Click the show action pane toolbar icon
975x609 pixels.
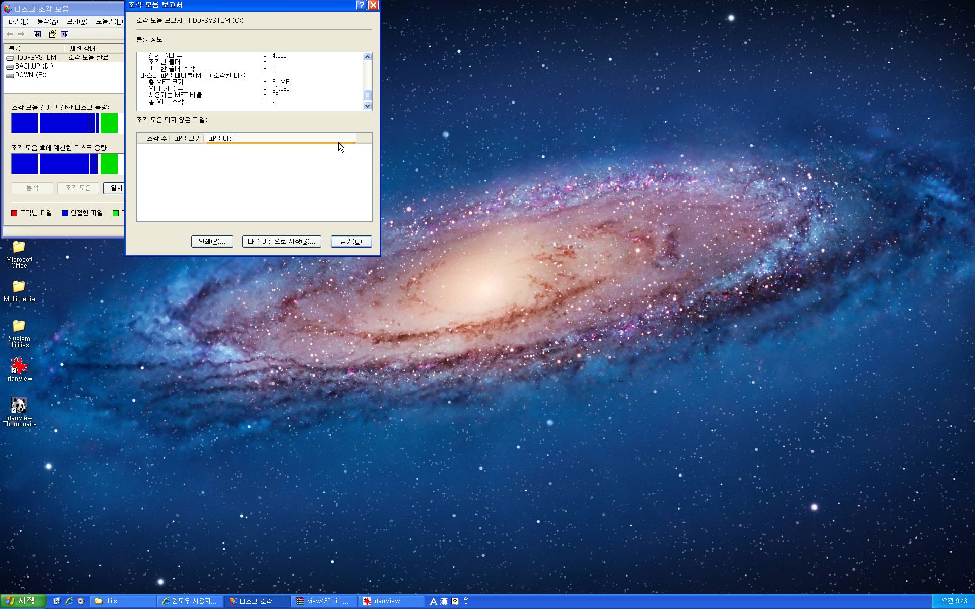pos(64,34)
